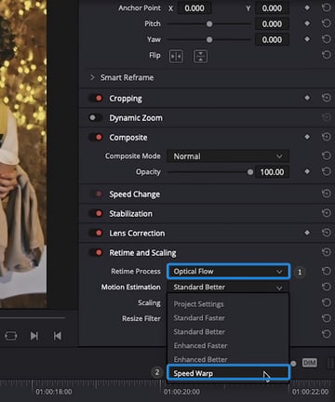The height and width of the screenshot is (402, 335).
Task: Click the Opacity slider handle
Action: click(x=250, y=172)
